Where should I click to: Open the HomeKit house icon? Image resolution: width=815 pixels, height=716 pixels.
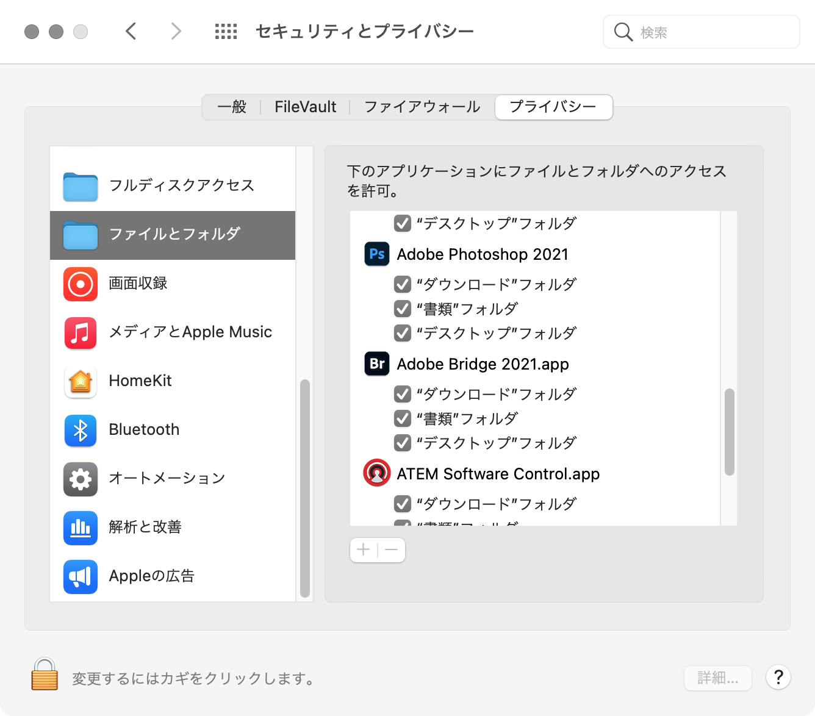[81, 382]
